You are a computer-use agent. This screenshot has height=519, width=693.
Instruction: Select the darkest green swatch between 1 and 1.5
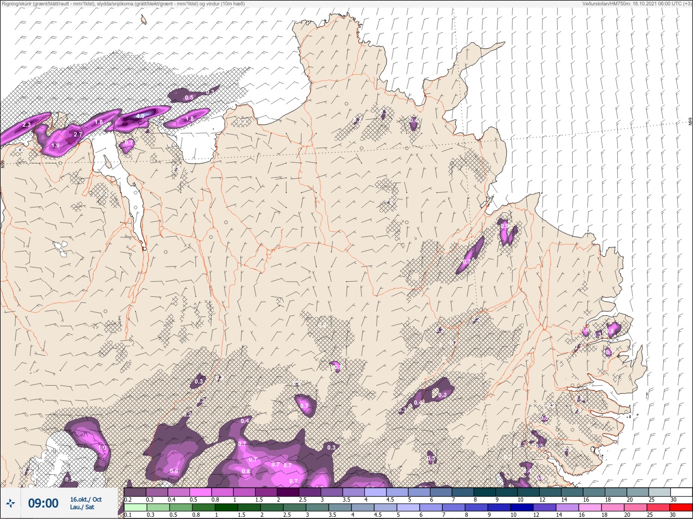(227, 508)
